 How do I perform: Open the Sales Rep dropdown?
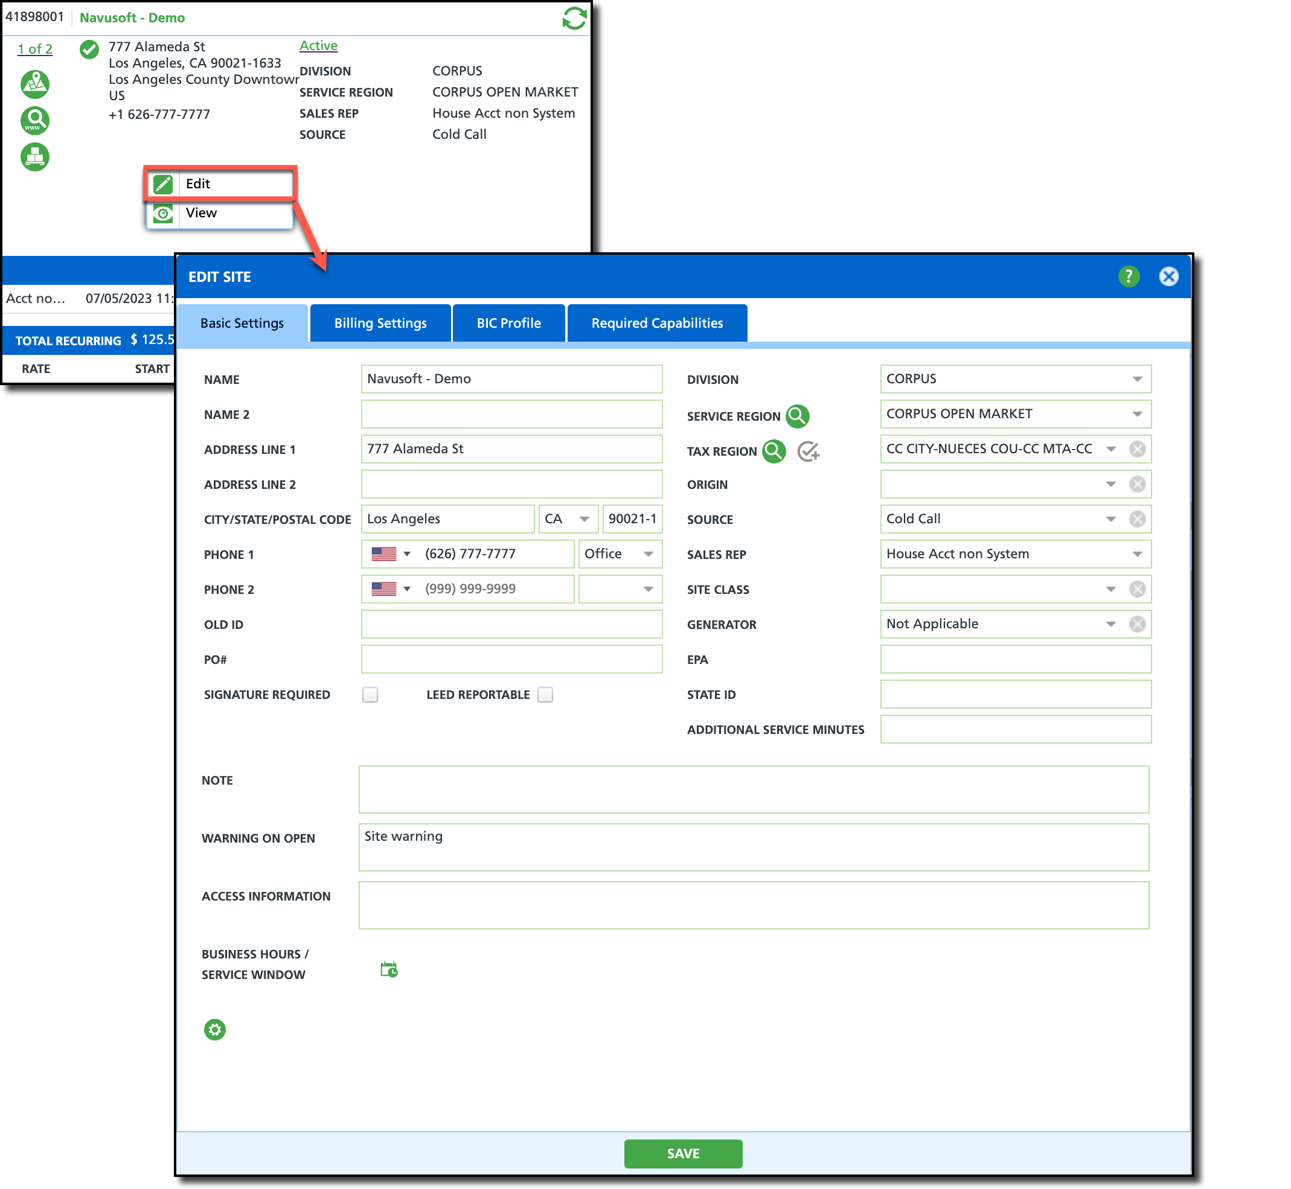tap(1137, 554)
